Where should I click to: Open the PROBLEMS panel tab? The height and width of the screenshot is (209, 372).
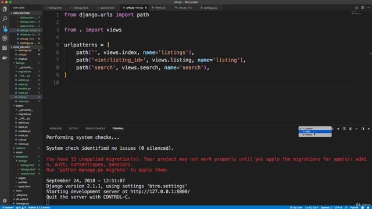point(56,128)
